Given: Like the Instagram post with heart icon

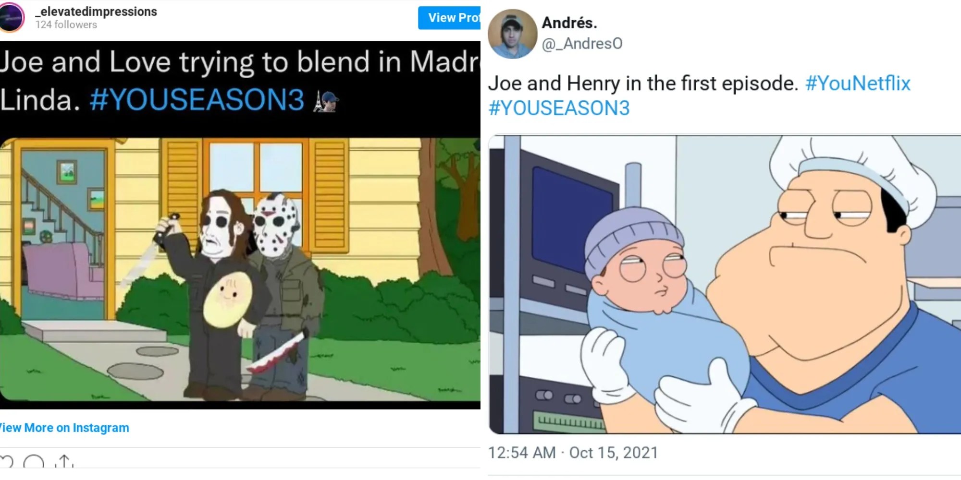Looking at the screenshot, I should click(x=6, y=462).
